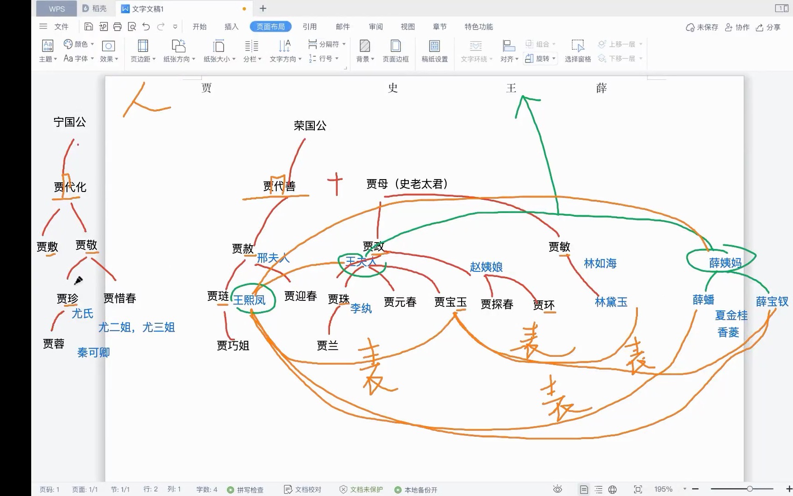This screenshot has width=793, height=496.
Task: Click the 字数: 4 word count
Action: coord(207,490)
